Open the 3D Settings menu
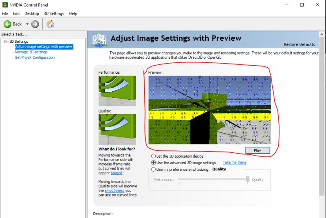The width and height of the screenshot is (326, 218). (54, 13)
